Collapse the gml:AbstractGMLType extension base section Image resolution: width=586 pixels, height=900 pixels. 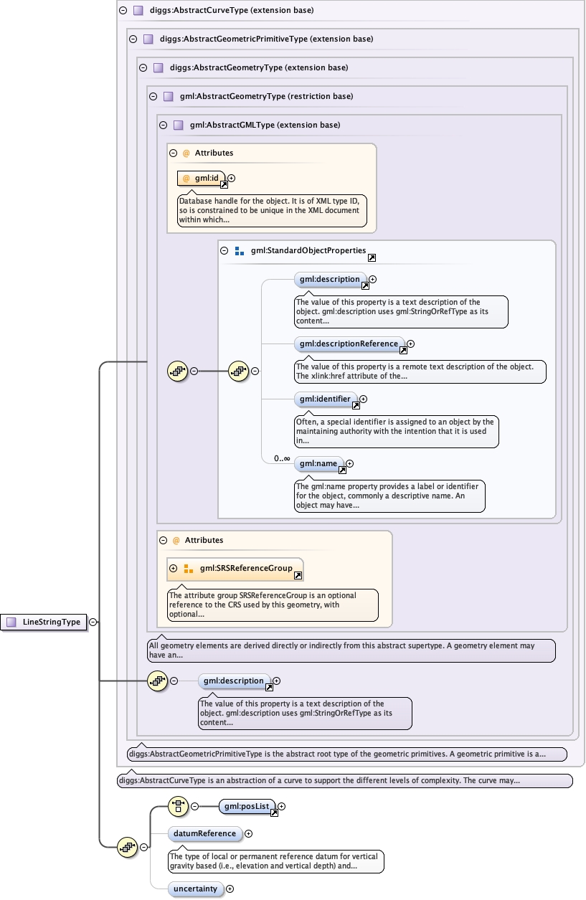coord(163,125)
